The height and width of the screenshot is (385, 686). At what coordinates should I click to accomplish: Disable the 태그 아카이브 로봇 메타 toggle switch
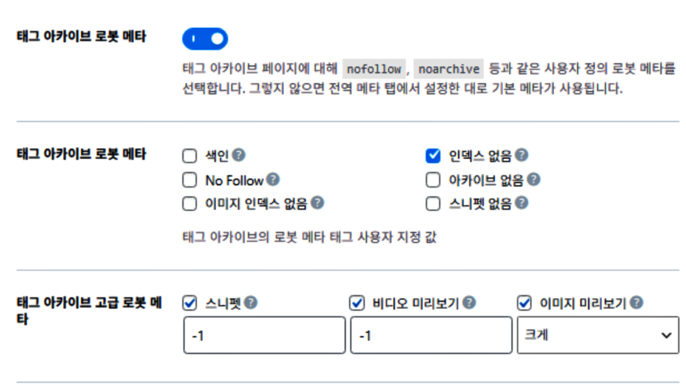click(205, 38)
